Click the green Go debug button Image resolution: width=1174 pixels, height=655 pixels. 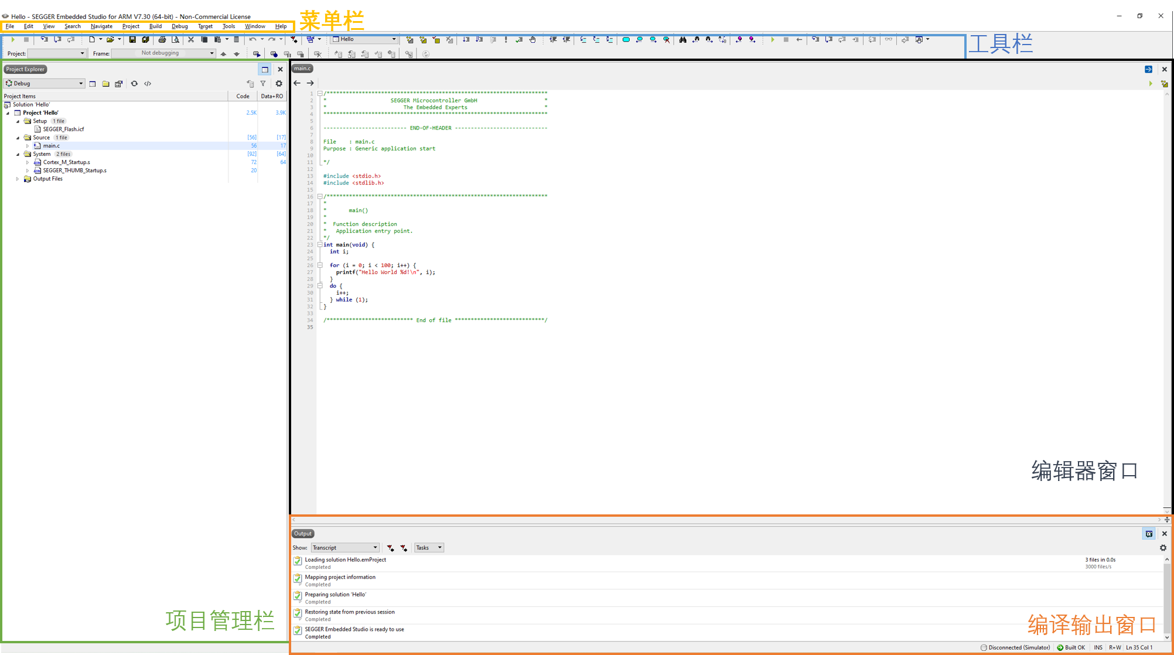(13, 39)
